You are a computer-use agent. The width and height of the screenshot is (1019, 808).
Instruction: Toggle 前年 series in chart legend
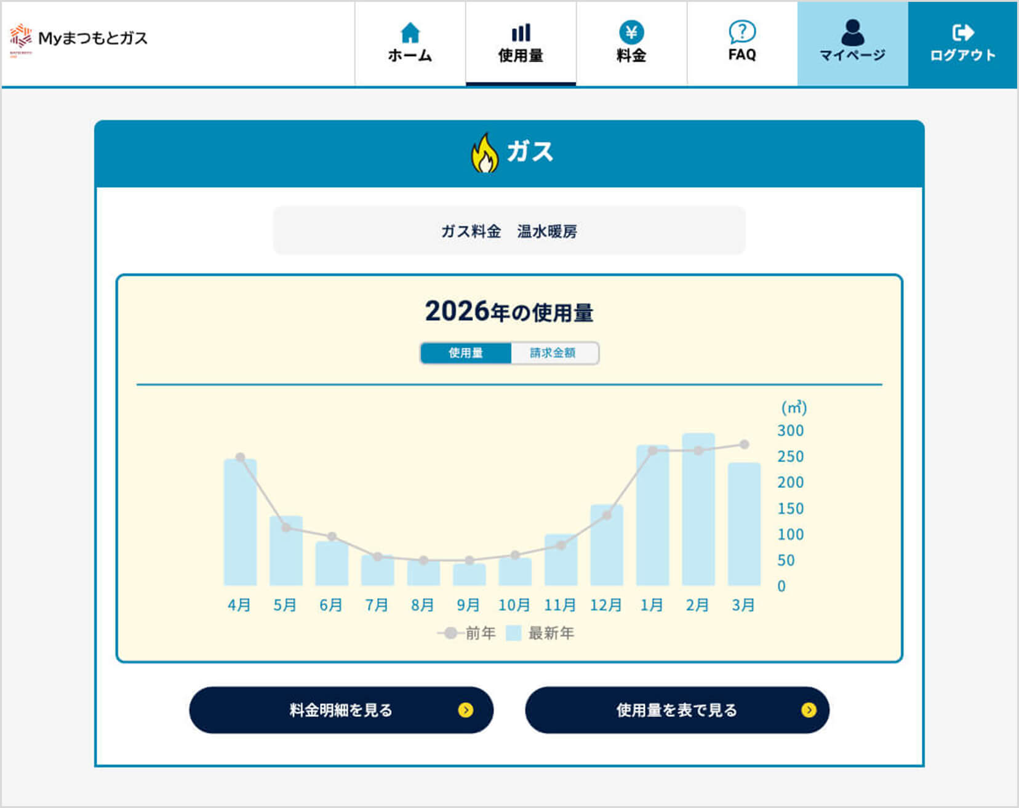pos(466,633)
